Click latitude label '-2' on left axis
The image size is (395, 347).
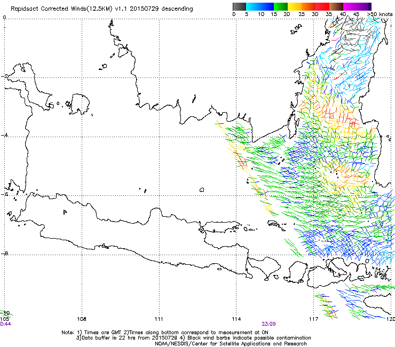(4, 76)
